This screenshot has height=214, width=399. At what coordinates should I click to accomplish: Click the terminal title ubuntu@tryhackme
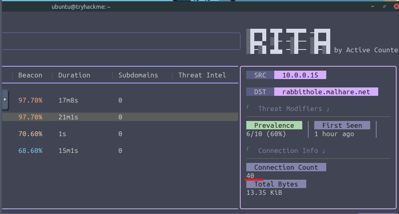pyautogui.click(x=81, y=7)
